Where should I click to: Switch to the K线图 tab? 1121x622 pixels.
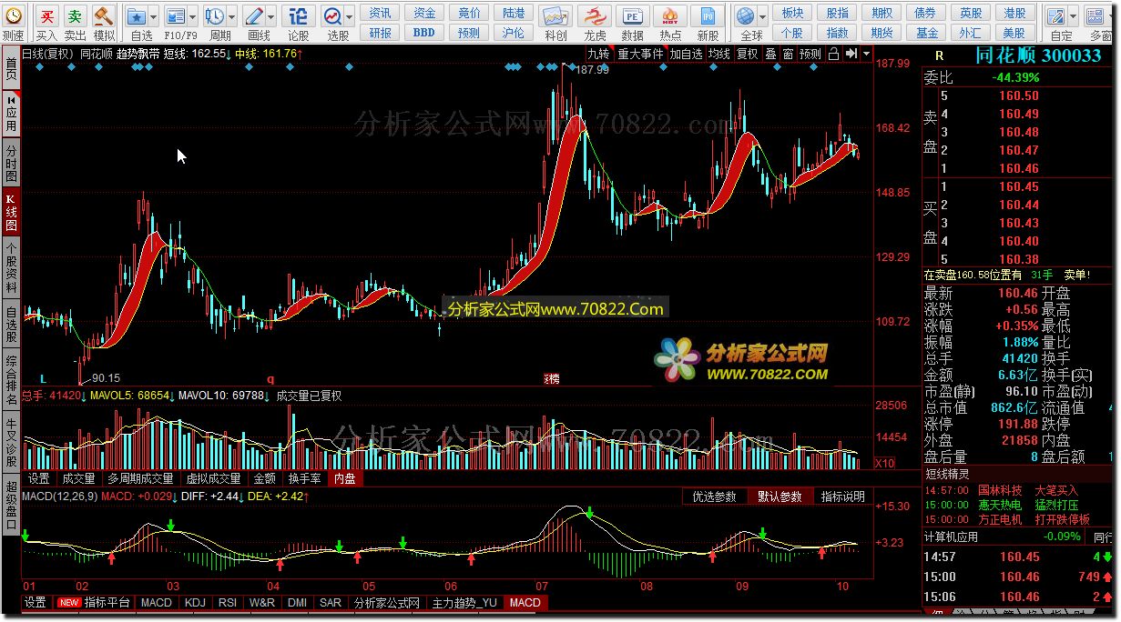[x=11, y=211]
